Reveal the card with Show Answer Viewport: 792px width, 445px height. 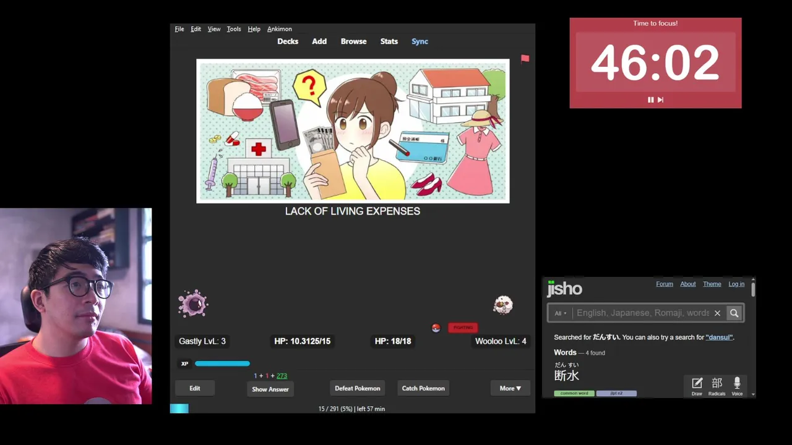(x=270, y=389)
